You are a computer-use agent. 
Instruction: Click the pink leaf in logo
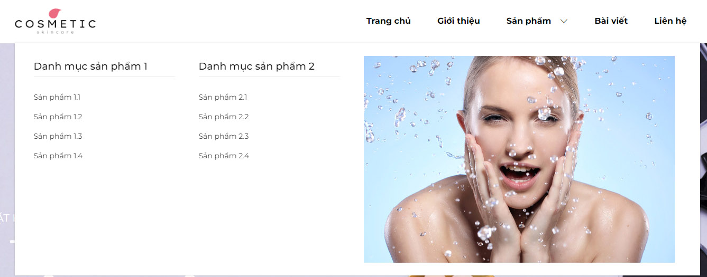tap(54, 14)
